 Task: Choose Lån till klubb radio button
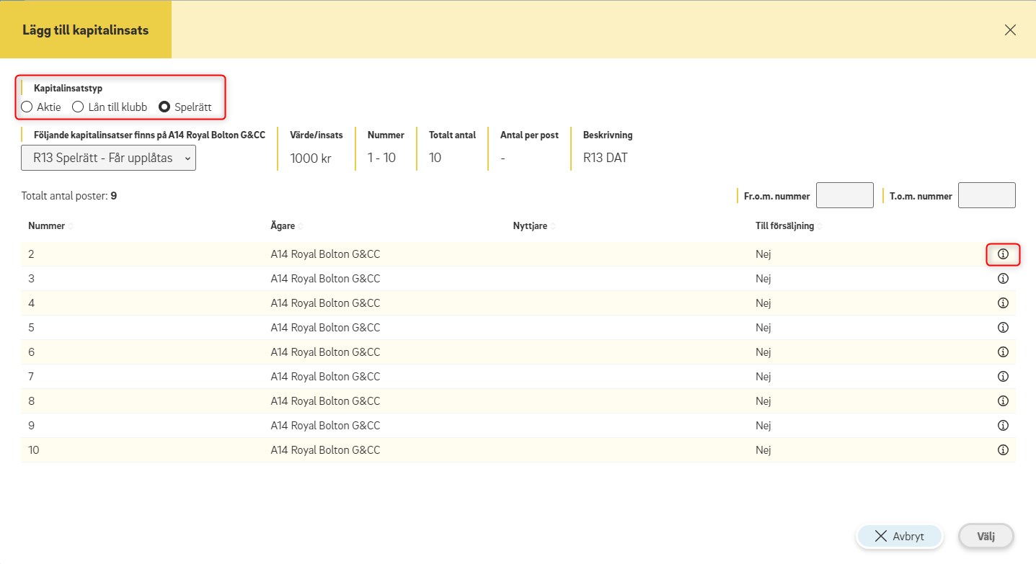79,107
